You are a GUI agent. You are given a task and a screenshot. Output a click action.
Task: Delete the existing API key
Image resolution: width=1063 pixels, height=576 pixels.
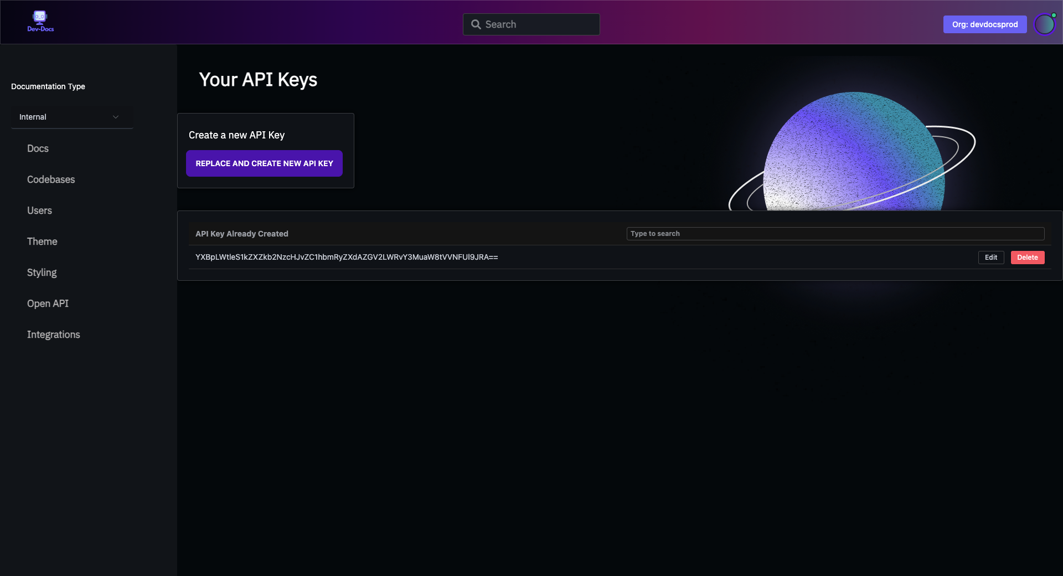pos(1027,257)
